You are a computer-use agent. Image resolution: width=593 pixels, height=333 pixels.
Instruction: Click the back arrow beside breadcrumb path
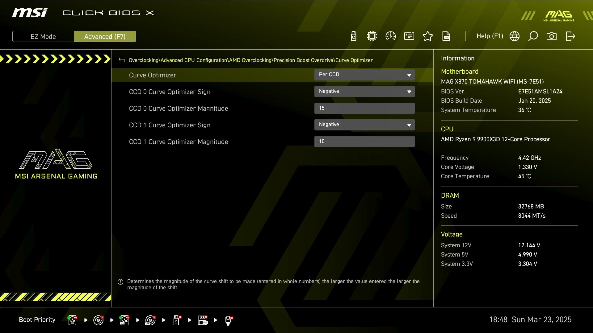pyautogui.click(x=122, y=60)
